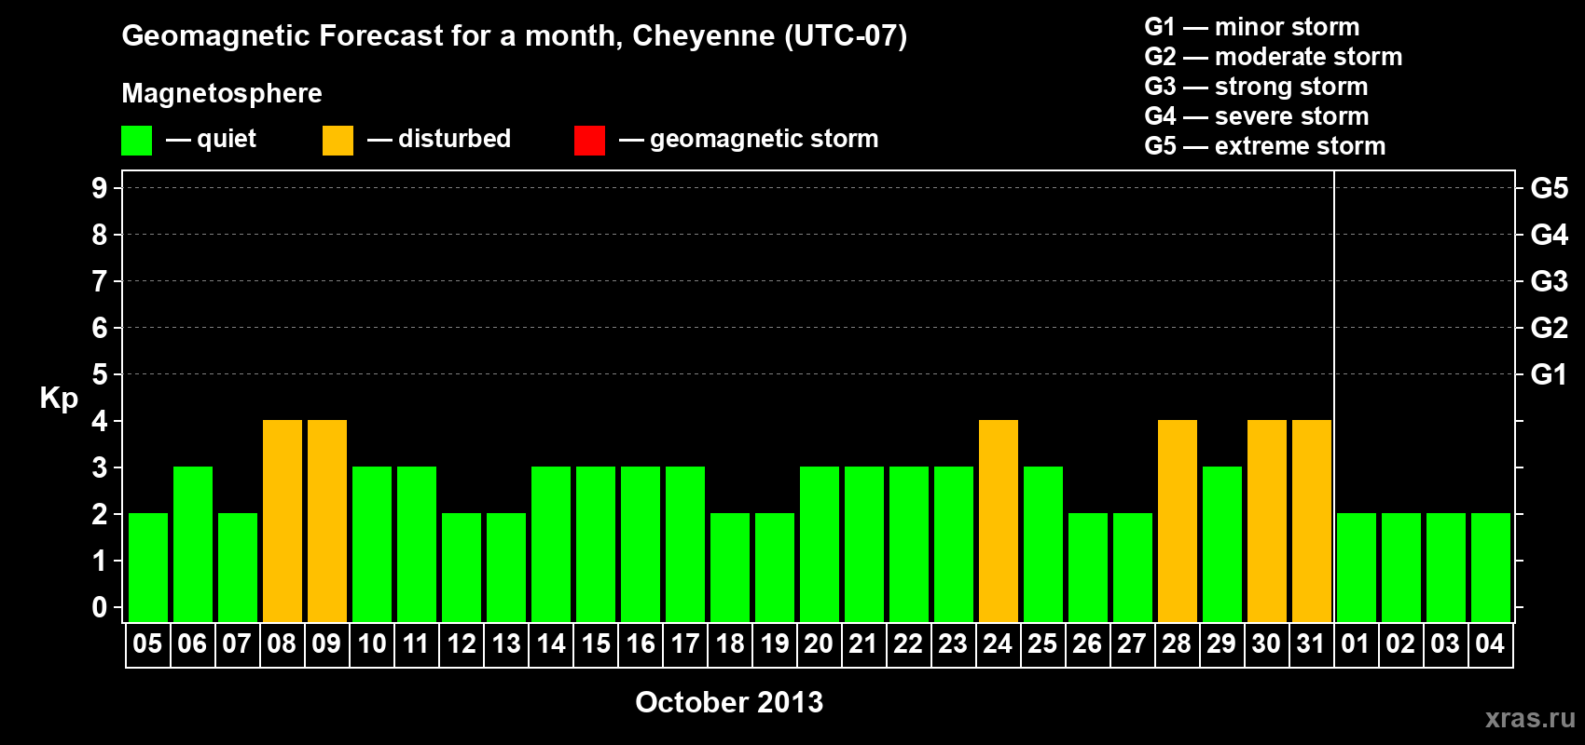This screenshot has width=1585, height=745.
Task: Select the orange bar for day 31
Action: pos(1312,521)
